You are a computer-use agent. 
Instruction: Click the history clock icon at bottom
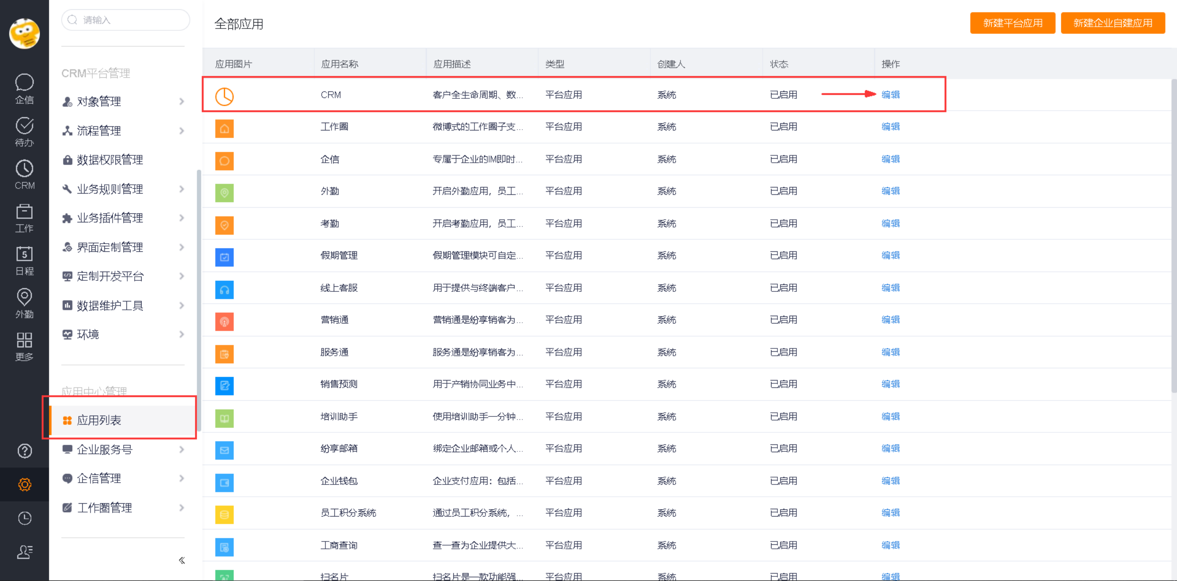point(24,518)
